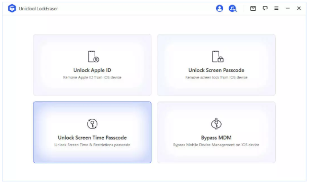Minimize the LockEraser window

[x=288, y=9]
